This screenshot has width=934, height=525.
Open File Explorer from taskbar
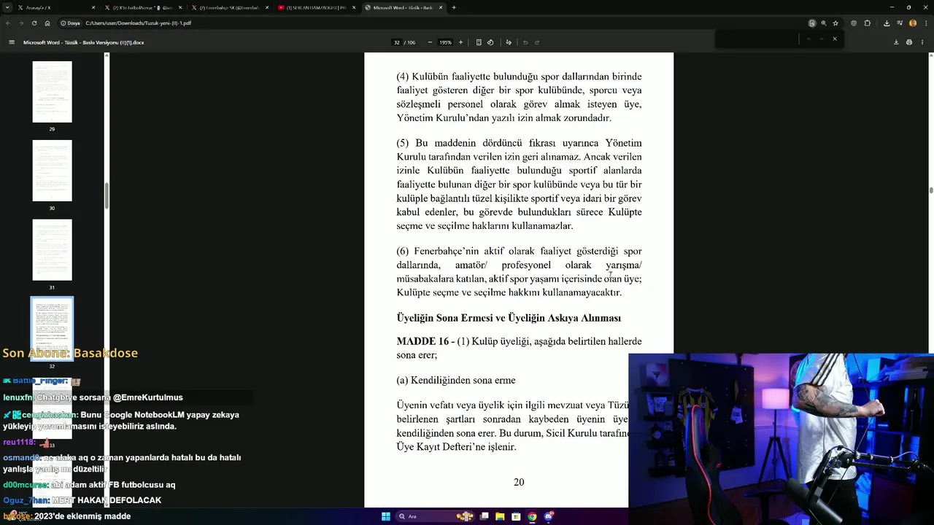pyautogui.click(x=500, y=516)
